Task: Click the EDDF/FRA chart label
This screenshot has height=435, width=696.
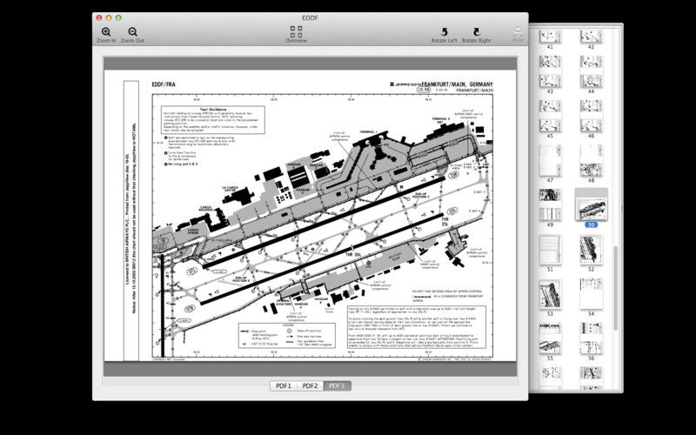Action: point(164,84)
